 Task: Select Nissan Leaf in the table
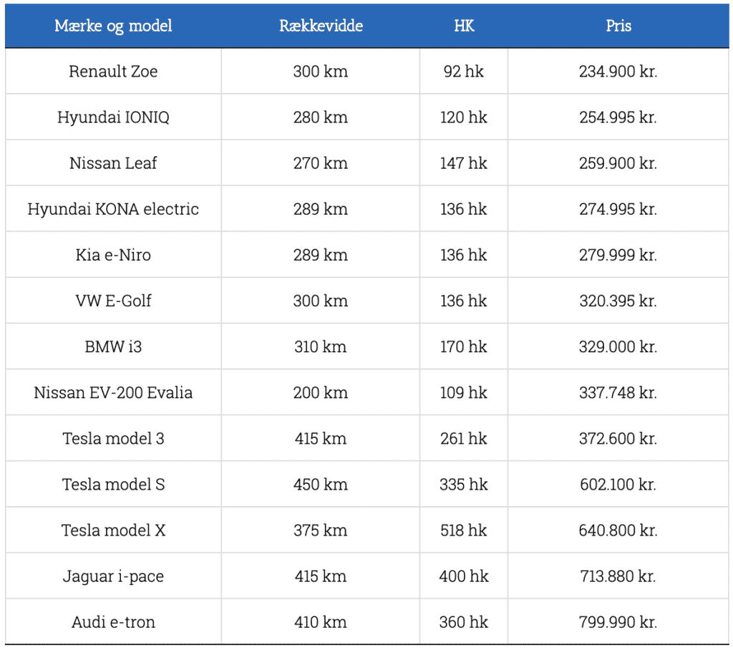coord(113,163)
